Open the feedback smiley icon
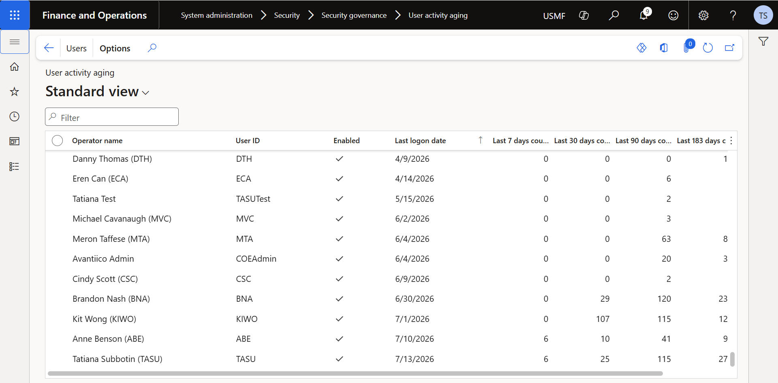778x383 pixels. (673, 15)
